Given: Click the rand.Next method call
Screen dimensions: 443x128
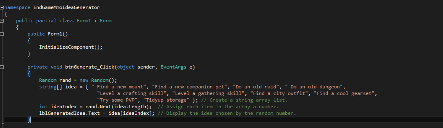Looking at the screenshot, I should pyautogui.click(x=97, y=107).
